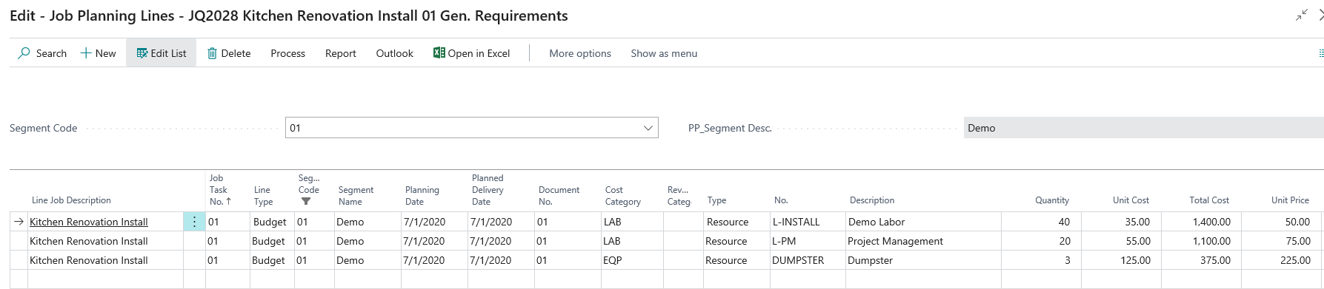Click the PP_Segment Desc. field showing Demo
1324x289 pixels.
[x=1143, y=128]
